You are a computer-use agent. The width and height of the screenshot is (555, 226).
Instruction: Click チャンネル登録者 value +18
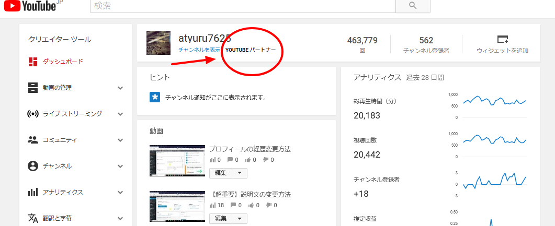click(361, 194)
